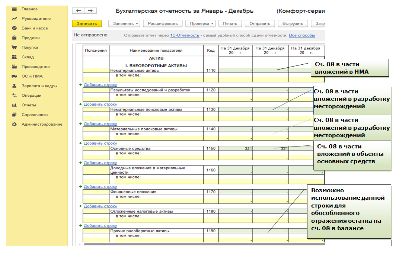Select first-column value cell for code 1150

coord(236,148)
